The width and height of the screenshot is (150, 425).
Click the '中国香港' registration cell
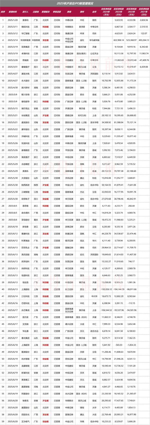[x=36, y=40]
